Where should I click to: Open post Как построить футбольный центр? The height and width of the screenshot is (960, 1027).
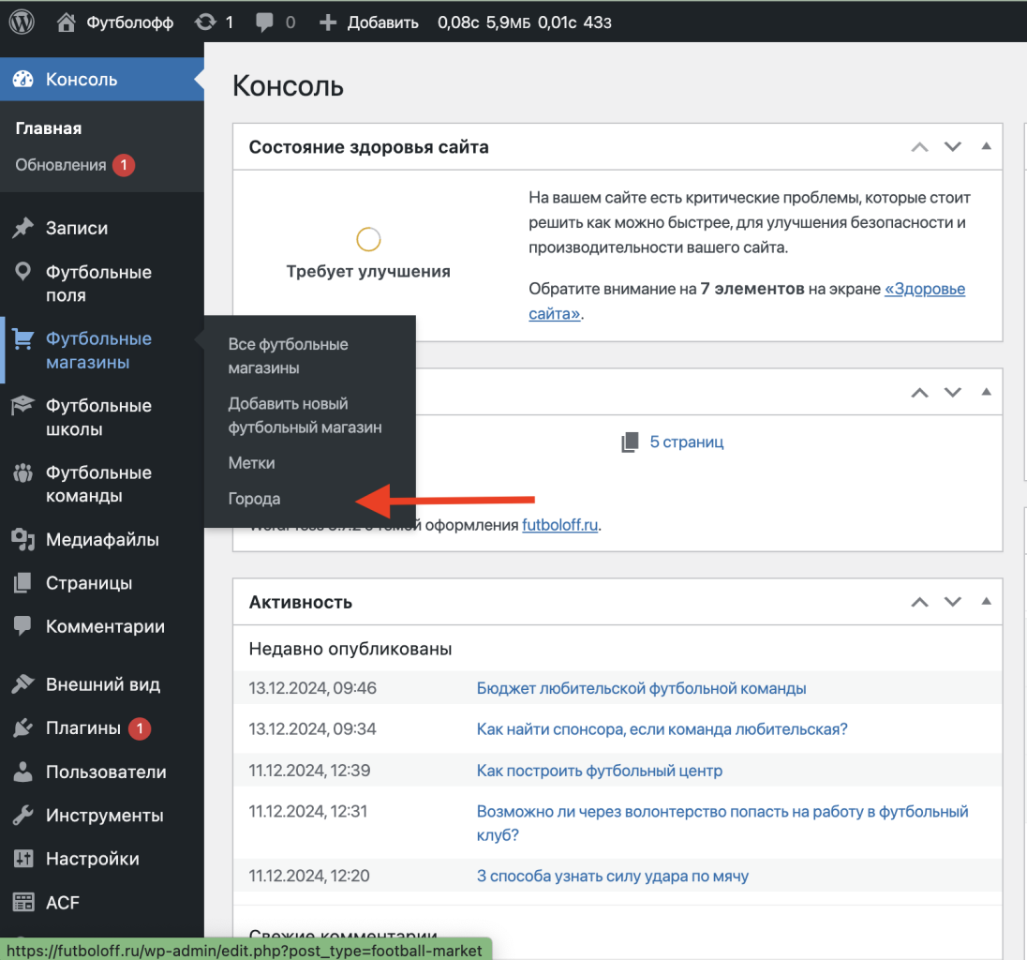click(x=600, y=771)
